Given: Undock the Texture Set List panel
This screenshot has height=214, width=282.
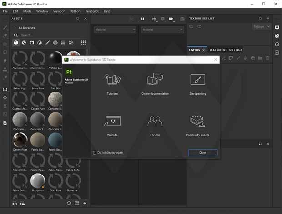Looking at the screenshot, I should (260, 19).
